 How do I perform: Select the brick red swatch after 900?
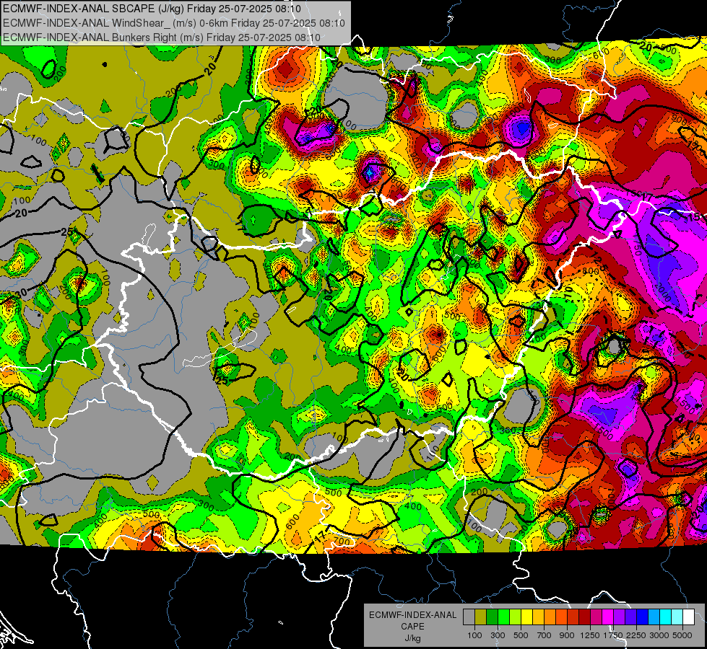click(x=573, y=617)
